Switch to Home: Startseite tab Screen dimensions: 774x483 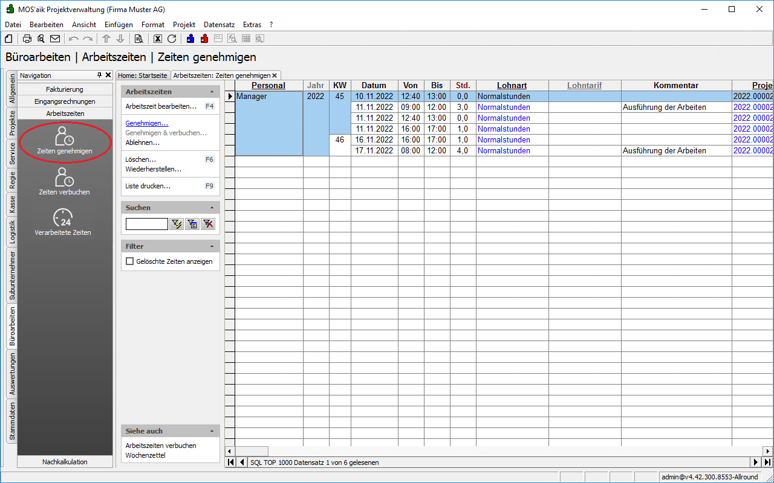tap(143, 75)
